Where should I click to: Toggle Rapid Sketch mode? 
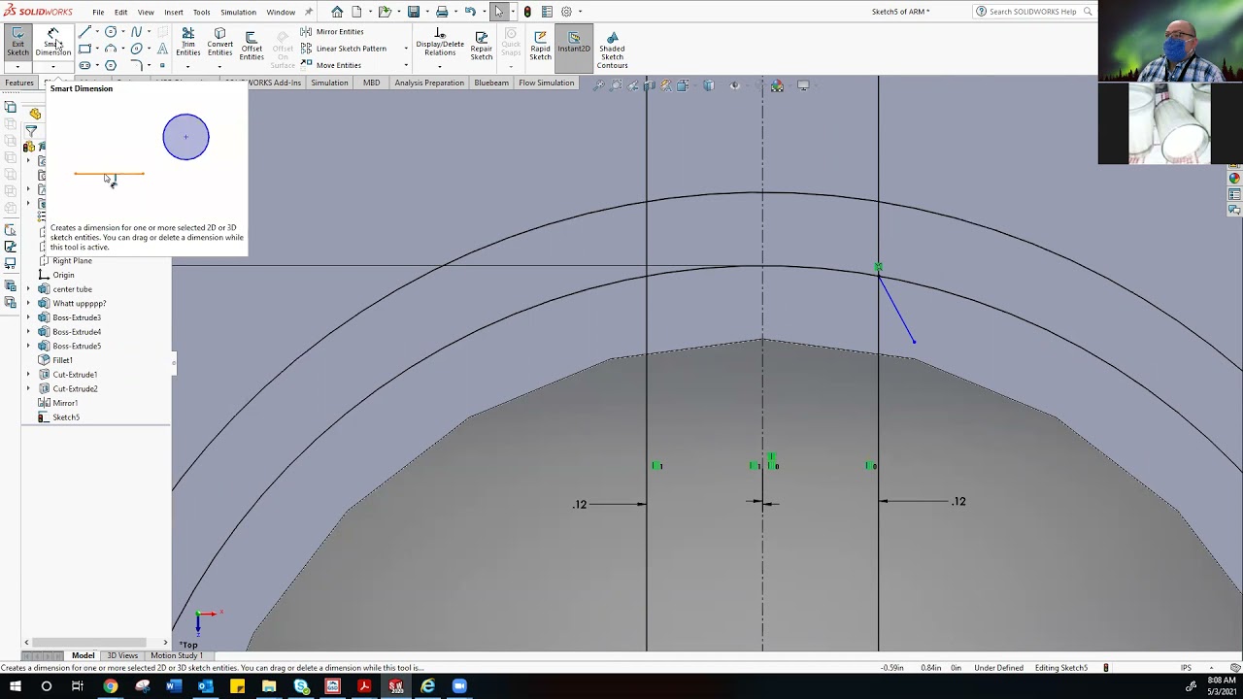click(541, 46)
